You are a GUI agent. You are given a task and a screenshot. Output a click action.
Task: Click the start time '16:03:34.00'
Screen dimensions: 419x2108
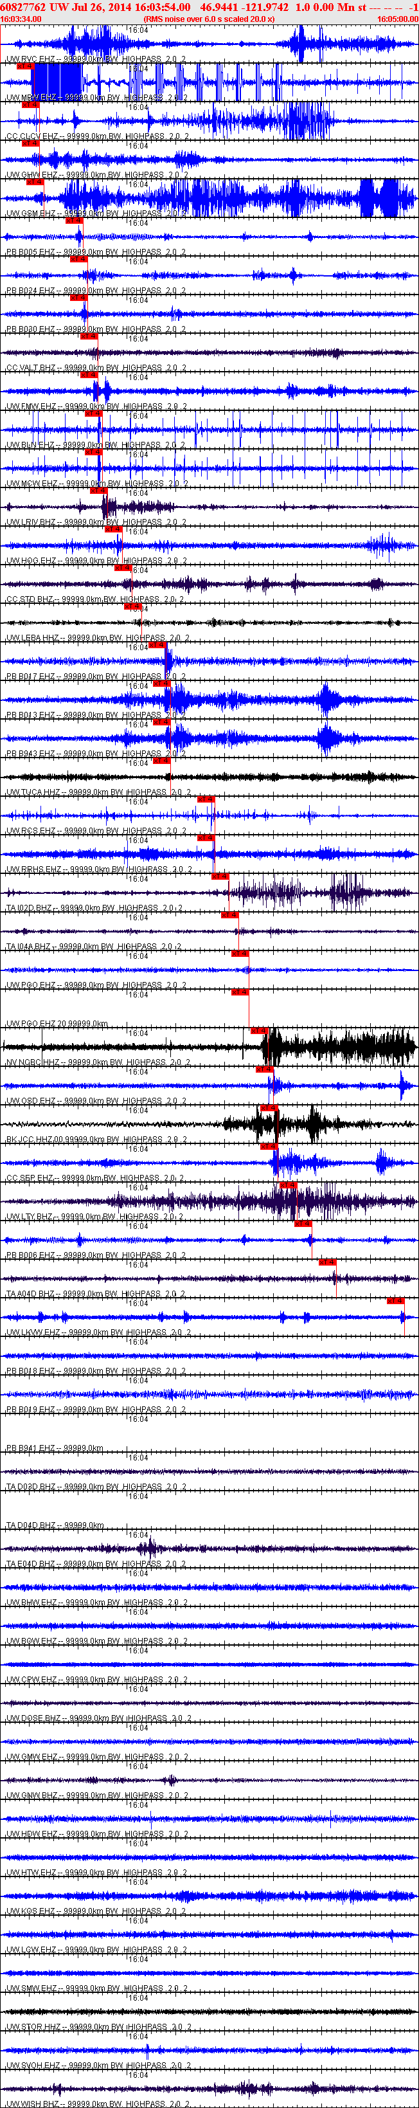tap(21, 19)
